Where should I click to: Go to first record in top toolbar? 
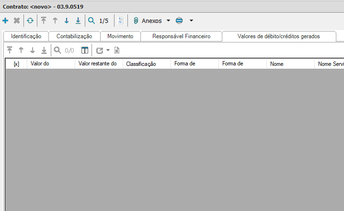click(44, 21)
